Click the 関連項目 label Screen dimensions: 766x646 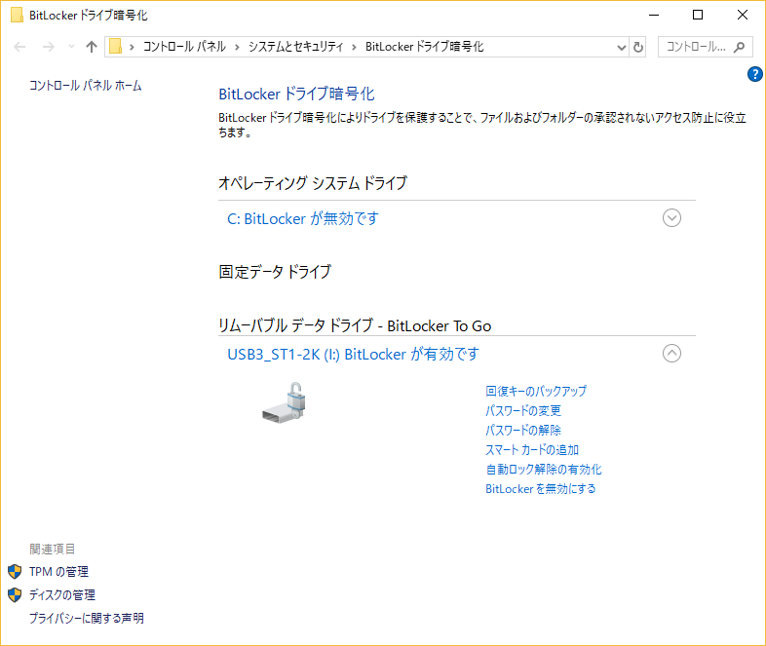(x=53, y=549)
